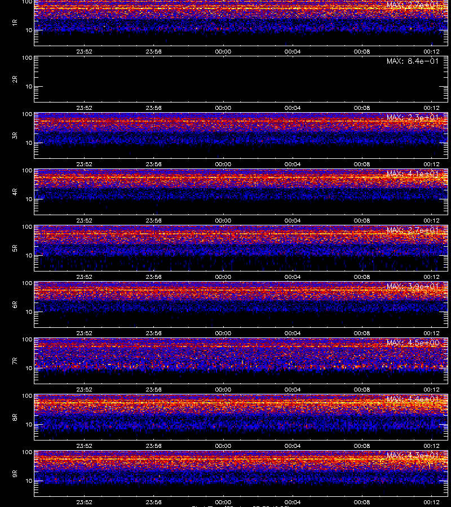Image resolution: width=451 pixels, height=507 pixels.
Task: Click the 10 y-axis label of 7R
Action: [29, 368]
